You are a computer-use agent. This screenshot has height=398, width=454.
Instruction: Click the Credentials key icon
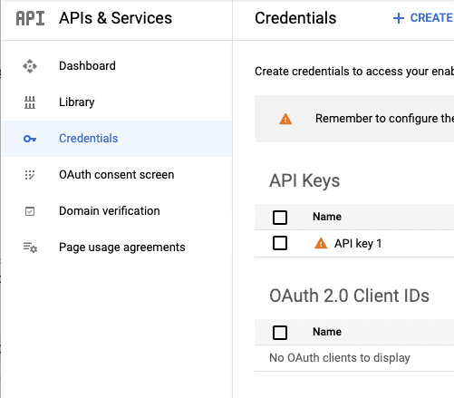30,139
